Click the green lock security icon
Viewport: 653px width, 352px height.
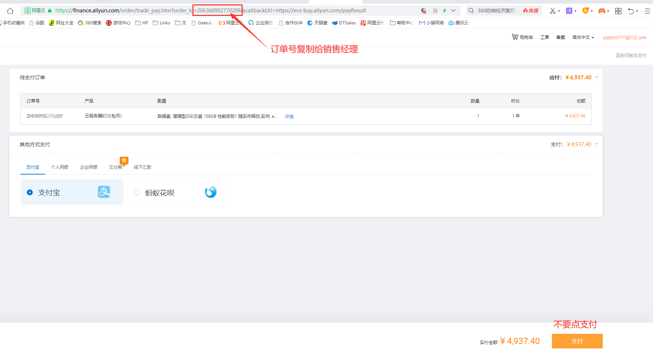point(50,11)
